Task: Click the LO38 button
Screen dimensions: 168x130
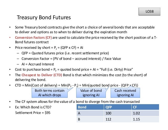Action: coord(149,12)
